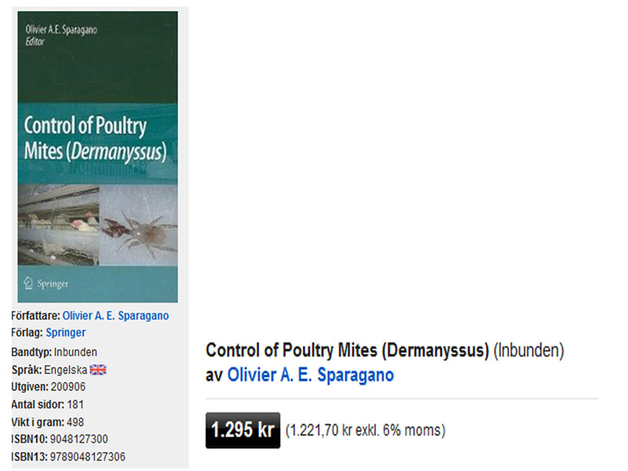This screenshot has width=628, height=471.
Task: Open the Olivier A. E. Sparagano link after Författare
Action: click(x=115, y=316)
